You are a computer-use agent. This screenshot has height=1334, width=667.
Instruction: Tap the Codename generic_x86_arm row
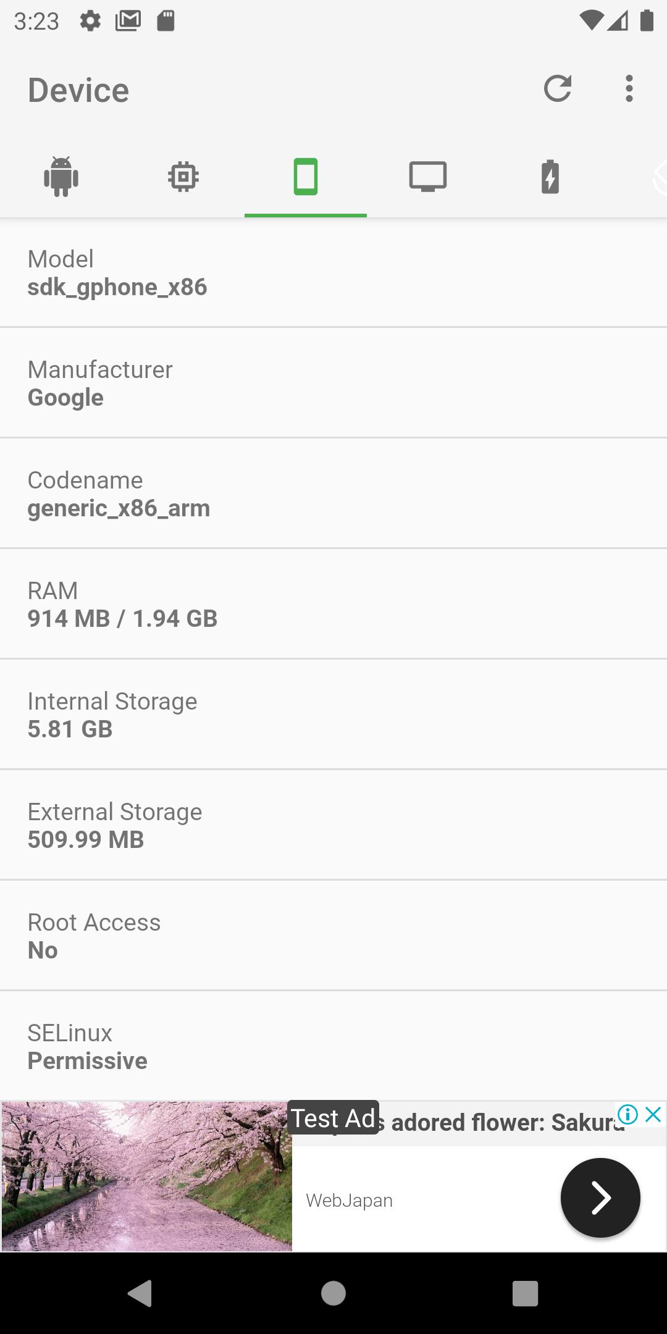[x=333, y=493]
